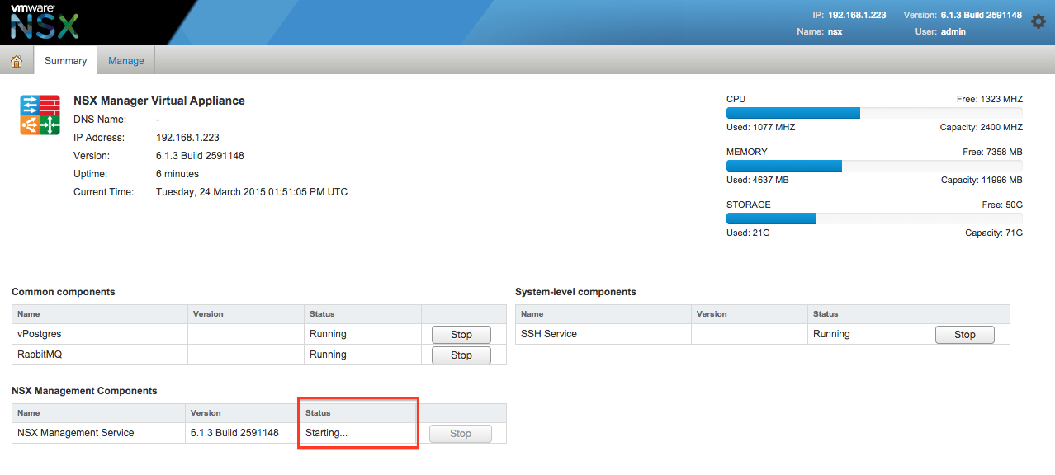Switch to the Summary tab
The width and height of the screenshot is (1055, 475).
(66, 61)
